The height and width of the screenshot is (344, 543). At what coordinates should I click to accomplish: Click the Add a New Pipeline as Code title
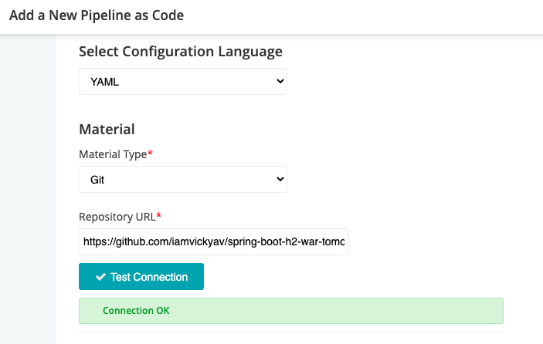click(97, 15)
